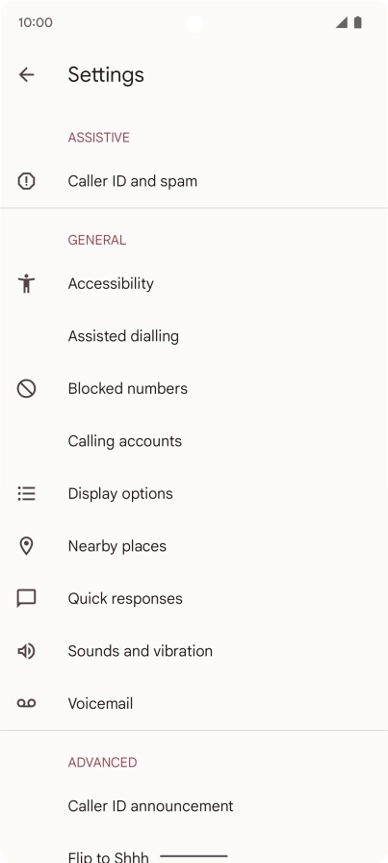Open Sounds and vibration settings

(194, 651)
